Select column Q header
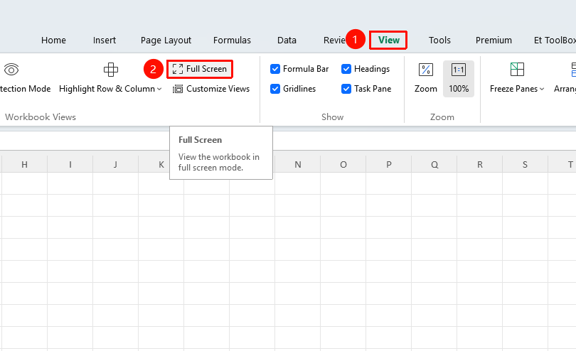Image resolution: width=576 pixels, height=351 pixels. [x=434, y=164]
